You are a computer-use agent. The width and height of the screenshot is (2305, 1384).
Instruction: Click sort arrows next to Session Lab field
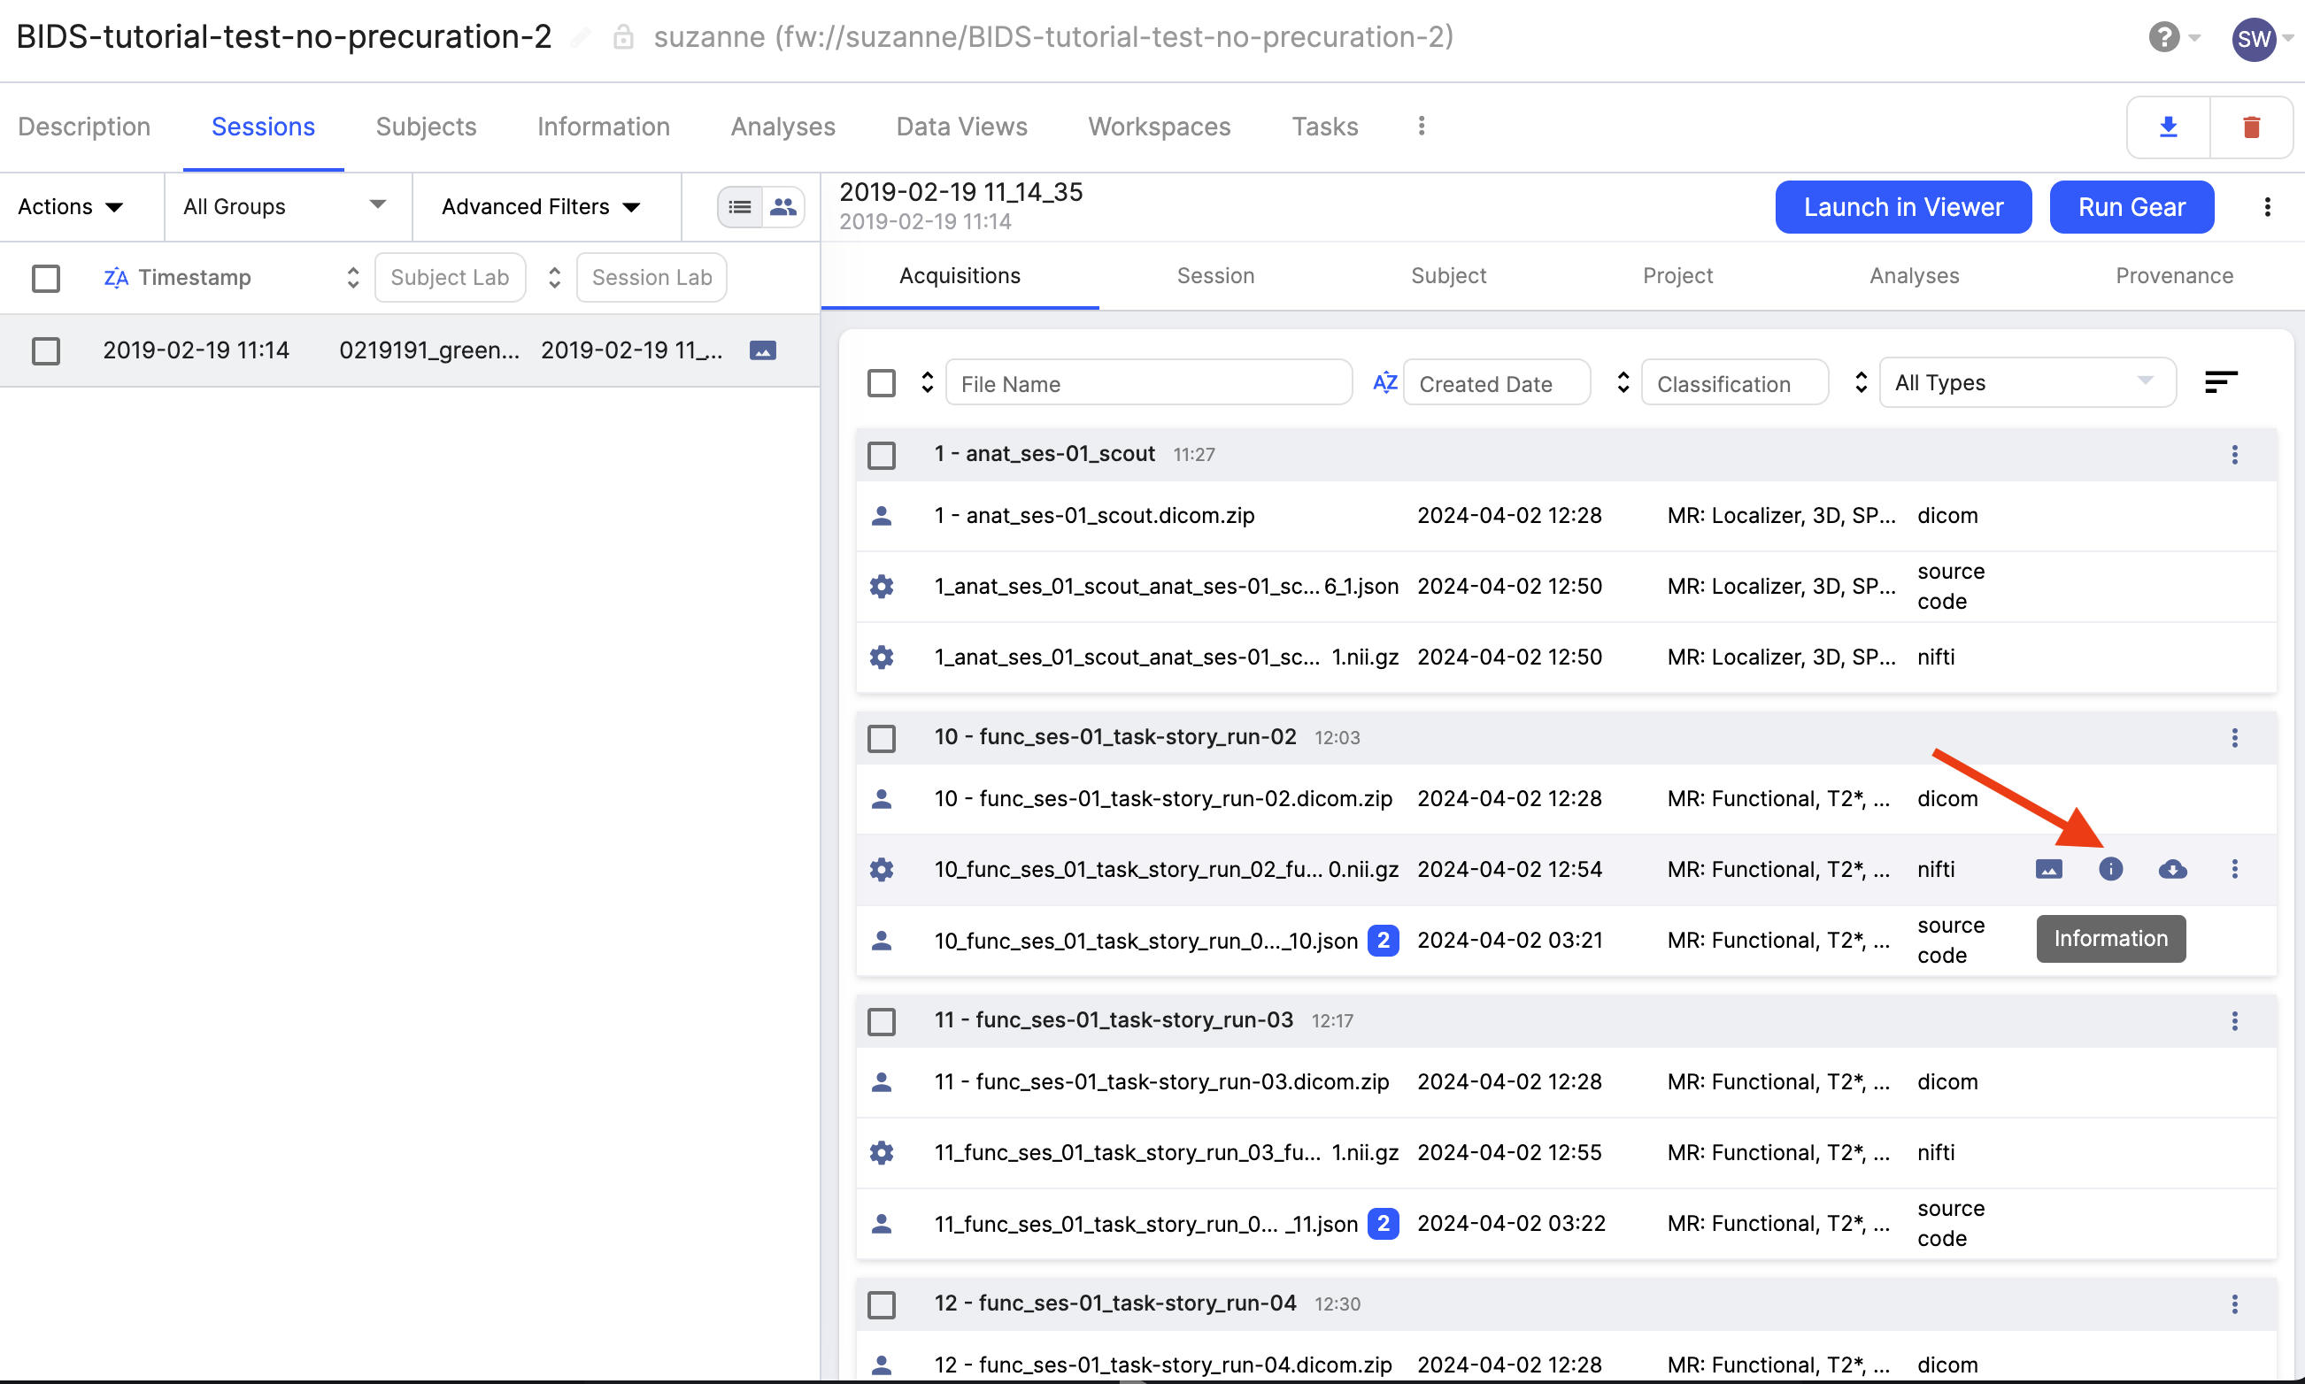(x=554, y=278)
